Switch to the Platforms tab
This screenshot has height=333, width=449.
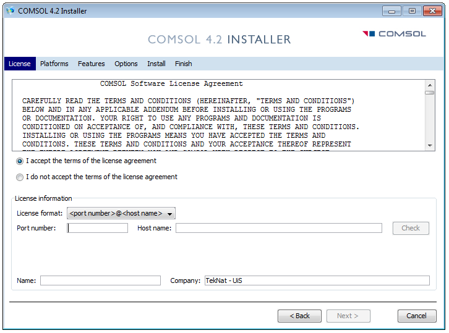[54, 64]
